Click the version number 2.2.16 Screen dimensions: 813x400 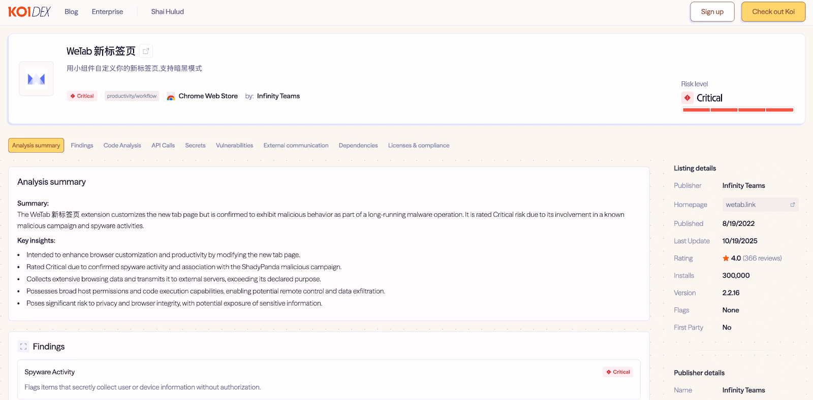(x=731, y=293)
